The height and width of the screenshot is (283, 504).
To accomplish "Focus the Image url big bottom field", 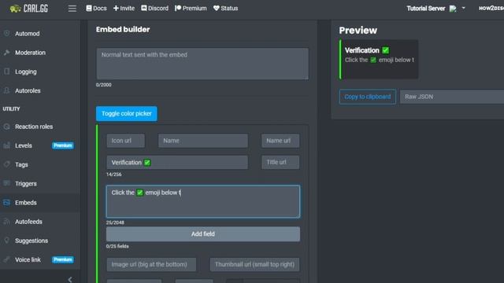I will click(151, 265).
